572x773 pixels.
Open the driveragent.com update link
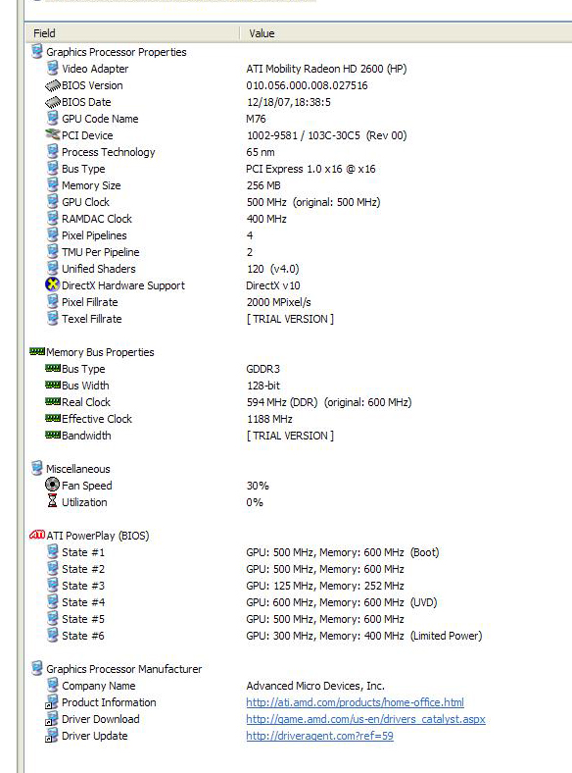319,736
